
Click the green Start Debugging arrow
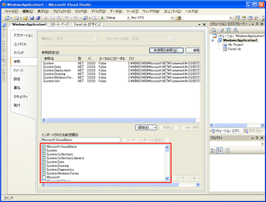(103, 18)
